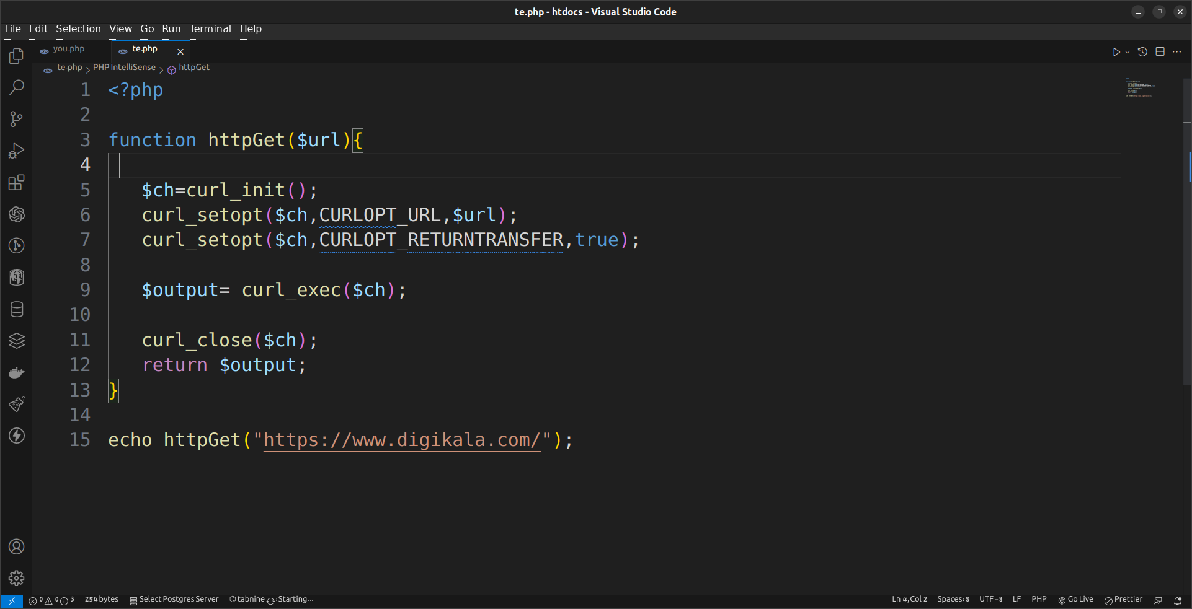
Task: Click Go Live in status bar
Action: [1075, 600]
